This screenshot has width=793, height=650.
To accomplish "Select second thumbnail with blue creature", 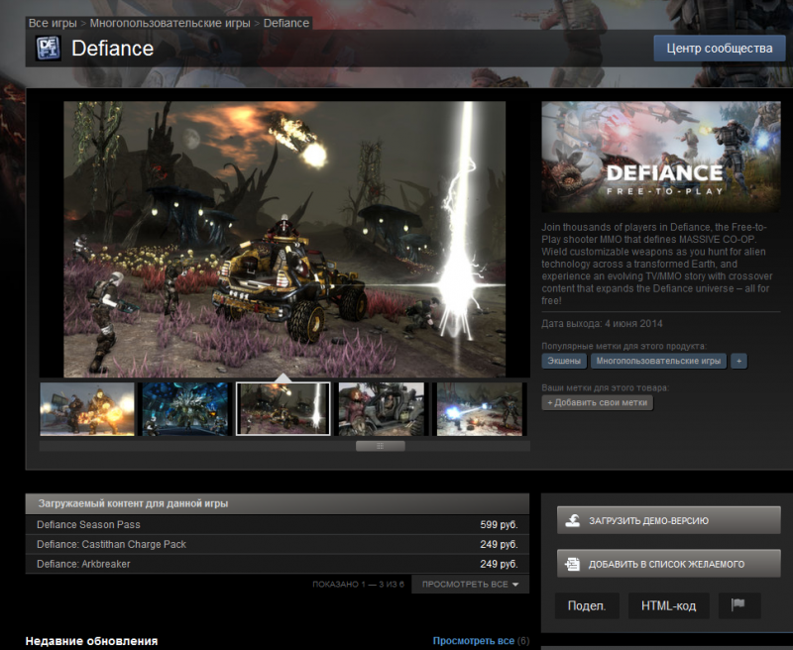I will tap(185, 409).
